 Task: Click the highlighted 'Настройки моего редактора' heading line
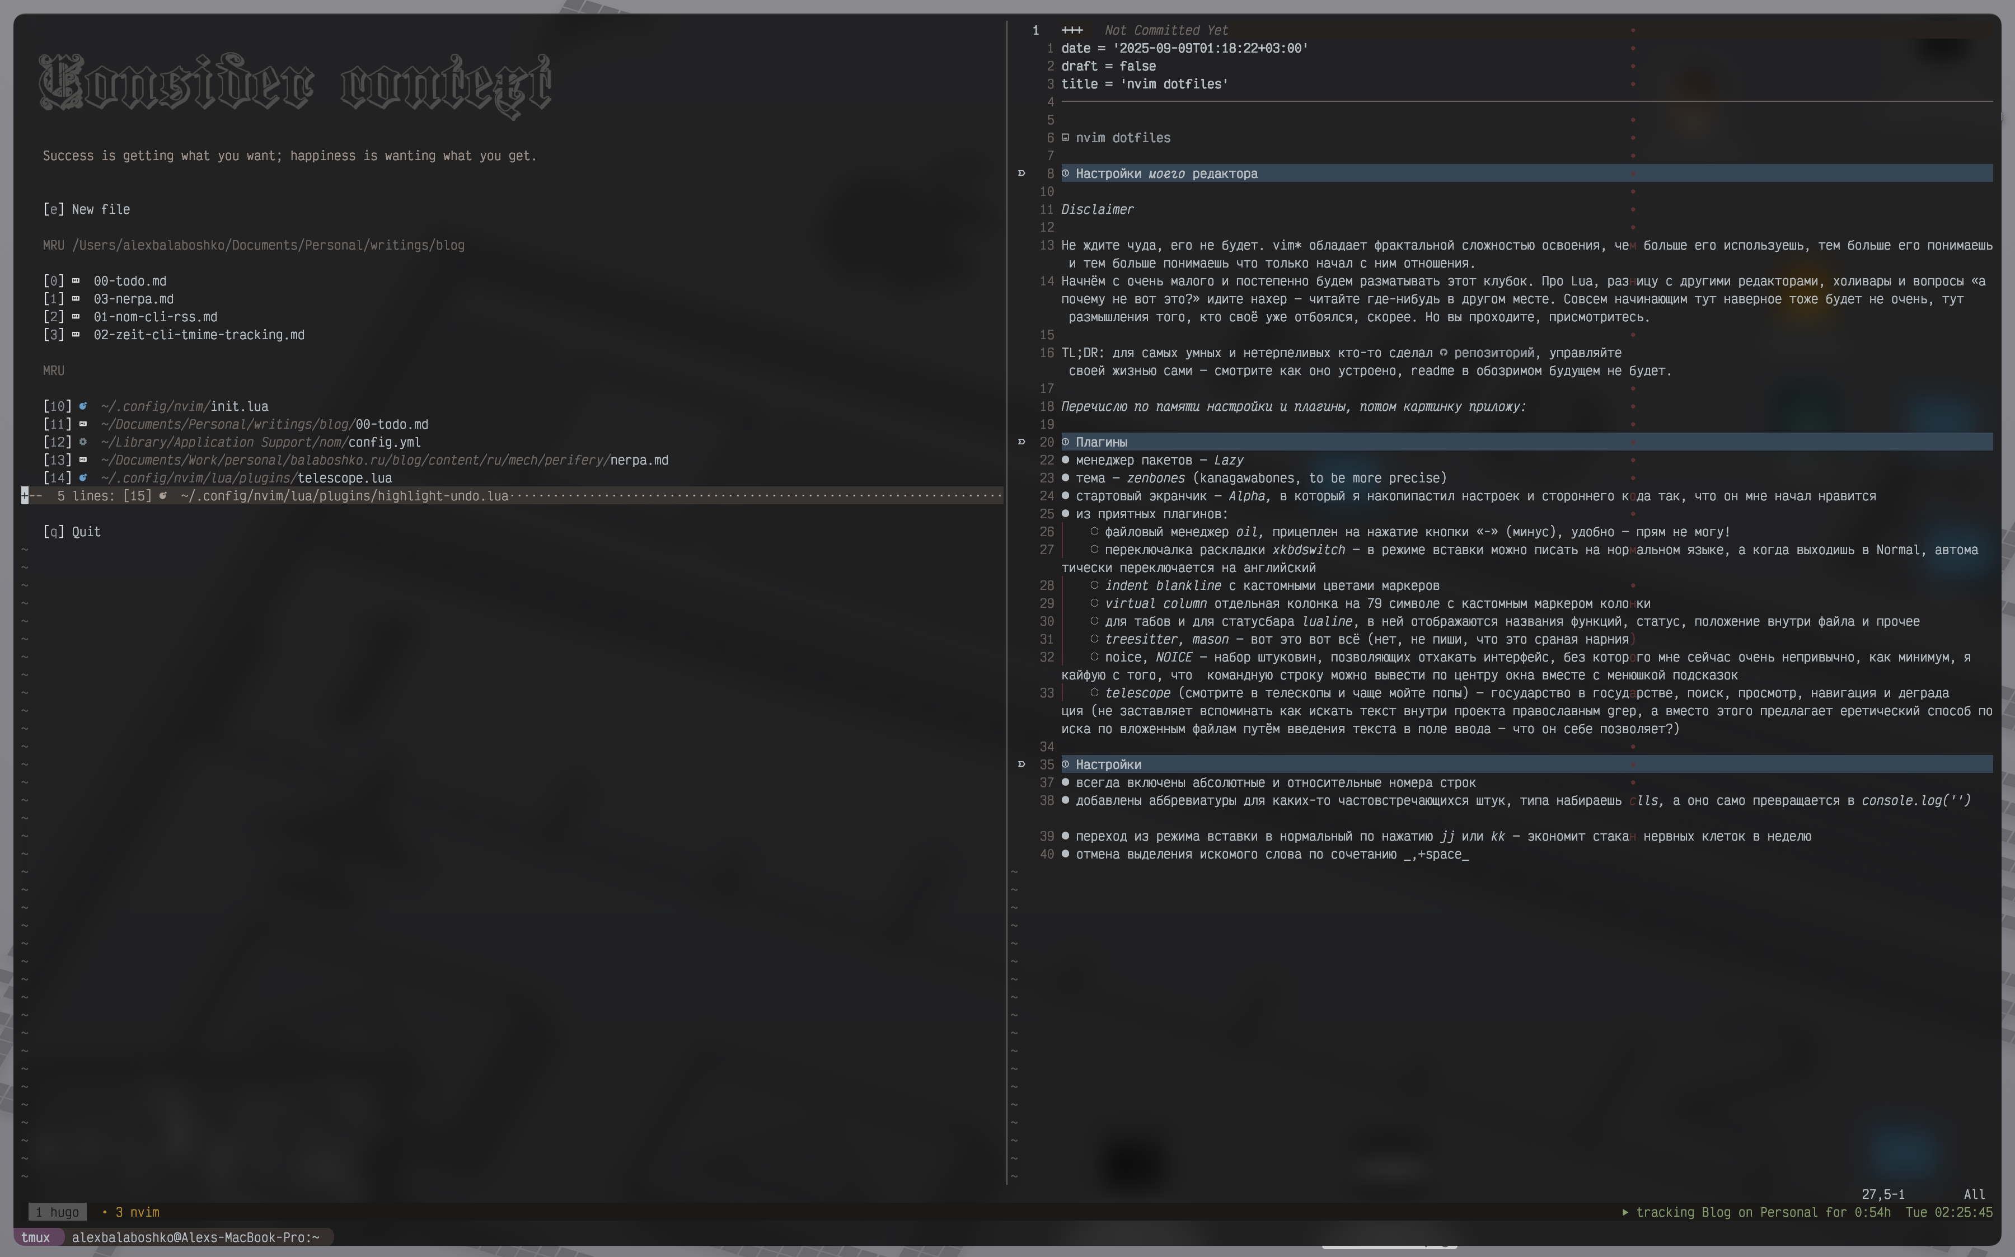point(1165,173)
